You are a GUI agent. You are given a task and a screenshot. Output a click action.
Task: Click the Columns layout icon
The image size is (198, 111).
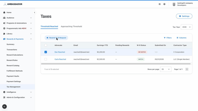(x=177, y=38)
